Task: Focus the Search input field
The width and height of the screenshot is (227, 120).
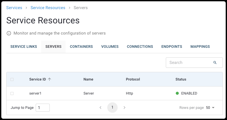Action: (190, 63)
